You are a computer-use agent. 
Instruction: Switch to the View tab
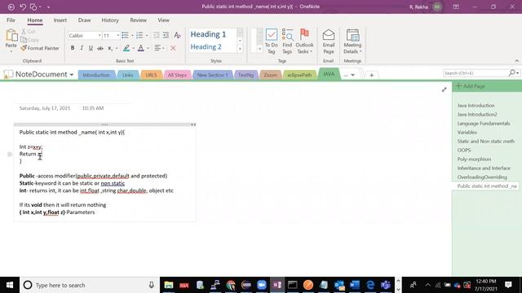click(163, 20)
